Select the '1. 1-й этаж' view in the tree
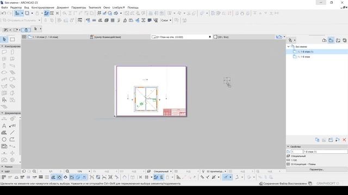Screen dimensions: 348x195 pyautogui.click(x=304, y=57)
